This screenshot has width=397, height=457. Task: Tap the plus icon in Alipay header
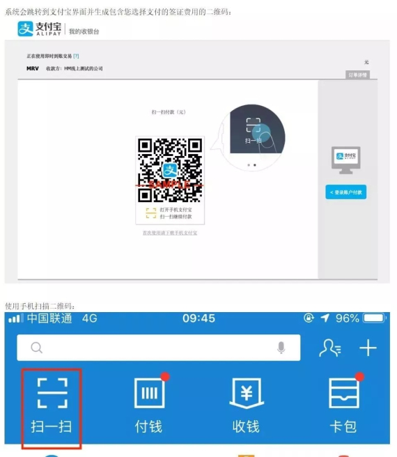pos(368,348)
